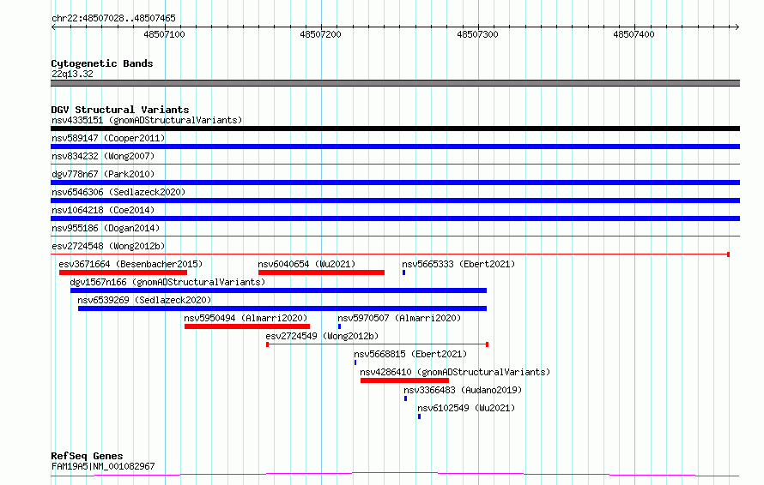
Task: Select the magenta FAM19A5 gene line
Action: (395, 474)
